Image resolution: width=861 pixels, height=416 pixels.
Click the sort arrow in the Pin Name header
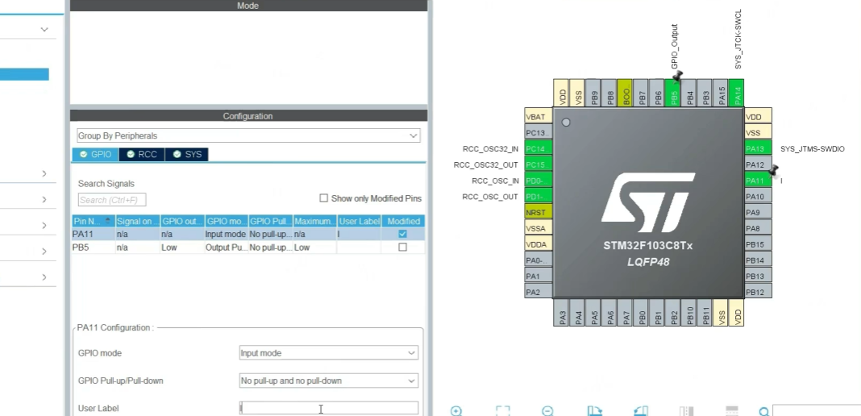(x=108, y=221)
